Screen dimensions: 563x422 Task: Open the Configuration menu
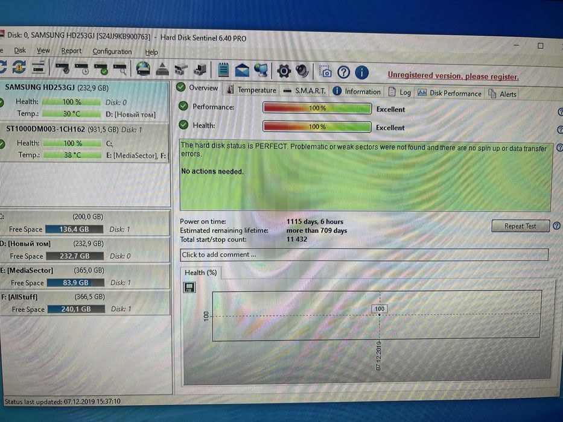(x=112, y=52)
